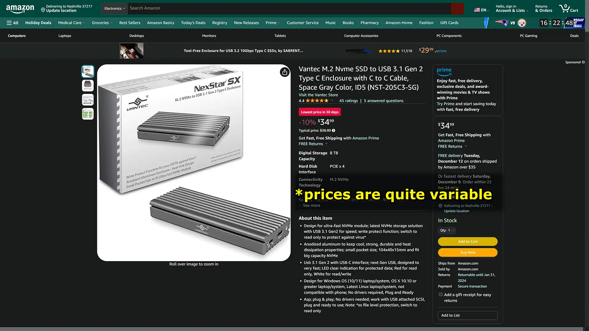The image size is (589, 331).
Task: Click the Add to Cart button
Action: (468, 242)
